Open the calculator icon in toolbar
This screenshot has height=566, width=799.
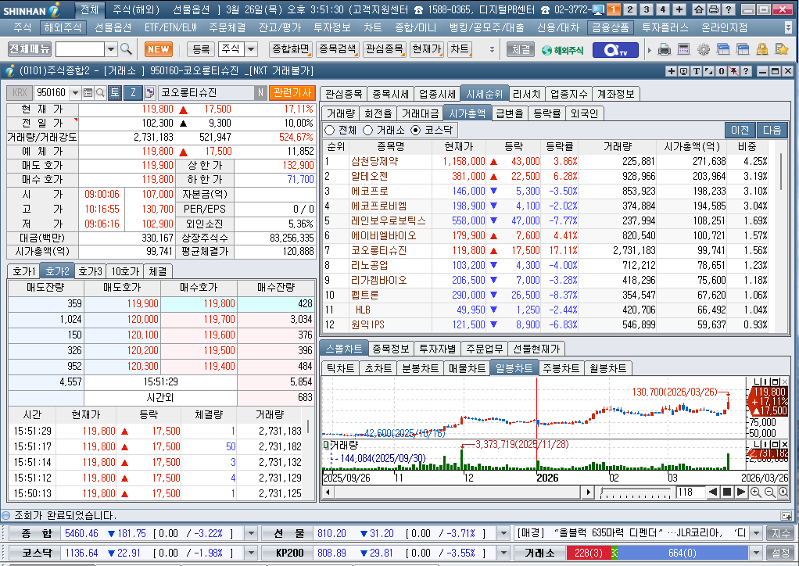[x=684, y=49]
